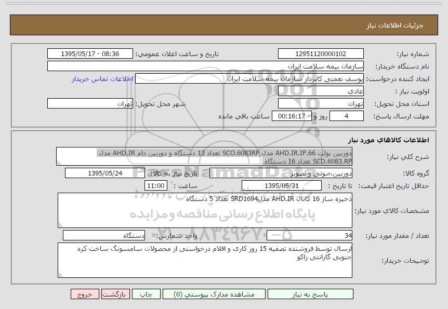This screenshot has height=309, width=448.
Task: Click the remaining days field showing 4
Action: click(347, 116)
